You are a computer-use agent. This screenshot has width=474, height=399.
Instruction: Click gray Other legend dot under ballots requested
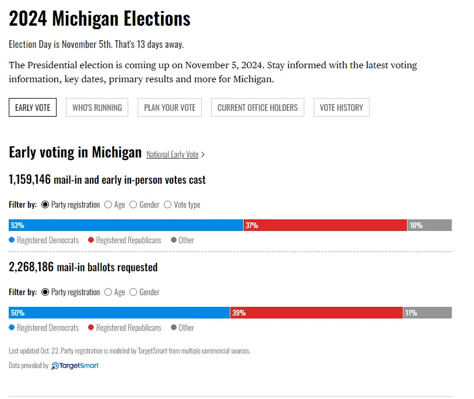[174, 327]
